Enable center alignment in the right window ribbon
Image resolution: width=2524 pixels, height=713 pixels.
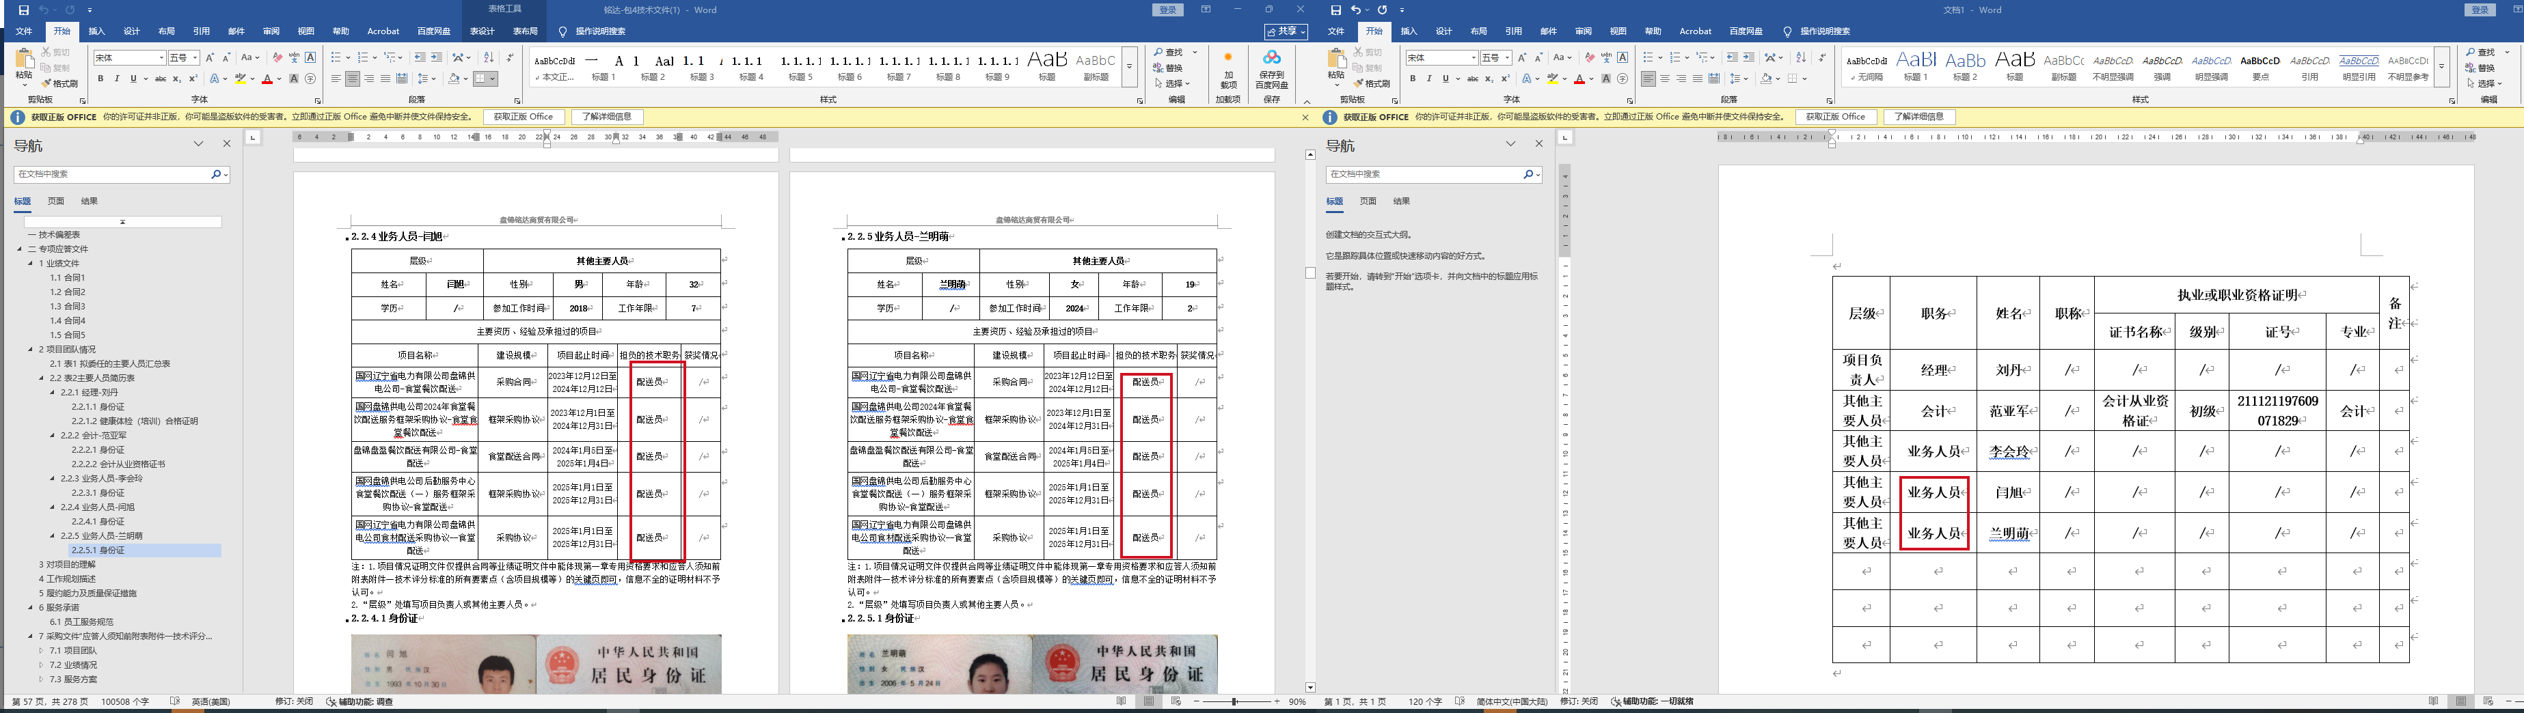click(x=1665, y=79)
